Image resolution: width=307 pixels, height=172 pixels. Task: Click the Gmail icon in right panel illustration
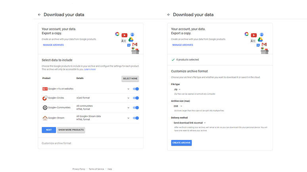tap(264, 44)
